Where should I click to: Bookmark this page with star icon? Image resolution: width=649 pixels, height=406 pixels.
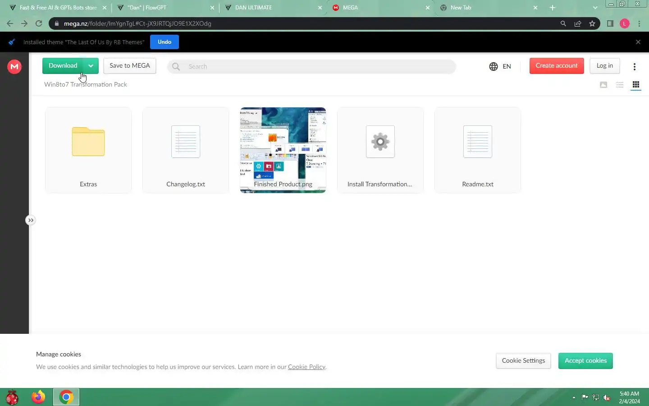pyautogui.click(x=592, y=23)
